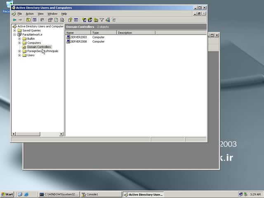Viewport: 264px width, 198px height.
Task: Select the ForeignSecurityPrincipals tree label
Action: pyautogui.click(x=43, y=51)
